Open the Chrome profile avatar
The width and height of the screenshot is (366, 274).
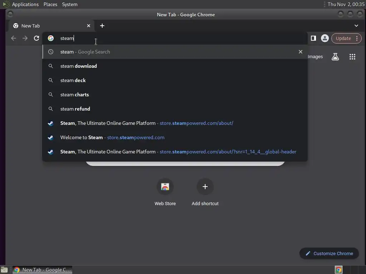point(325,38)
